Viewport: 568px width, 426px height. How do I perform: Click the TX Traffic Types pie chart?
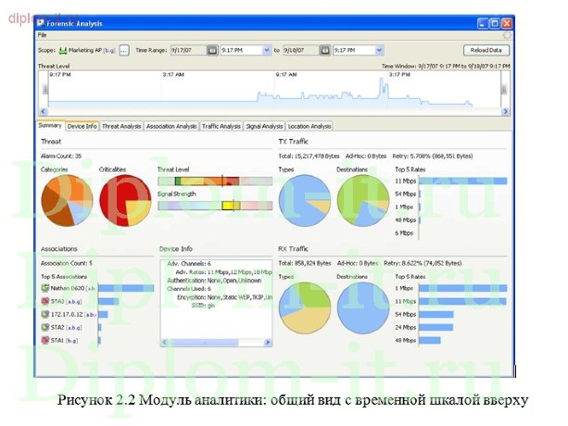pos(305,201)
